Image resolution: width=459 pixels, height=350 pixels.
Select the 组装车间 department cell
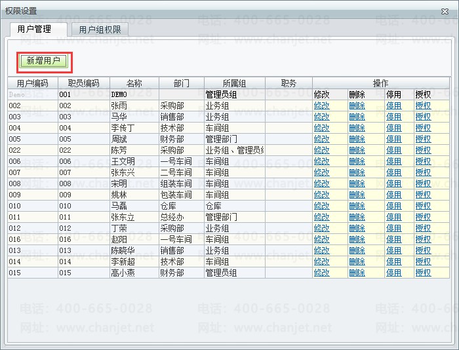pos(182,184)
